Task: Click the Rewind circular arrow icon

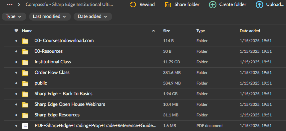Action: [x=133, y=5]
